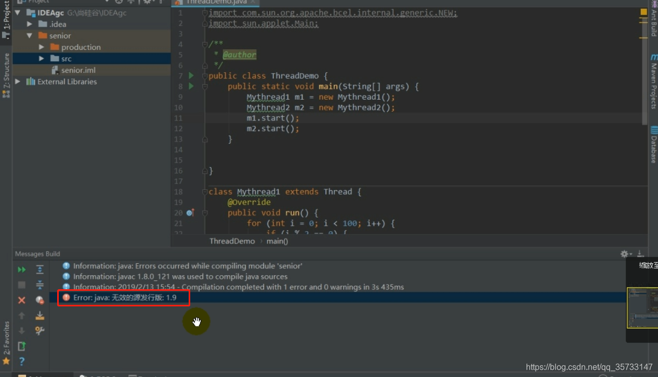Run main method via gutter arrow
This screenshot has width=658, height=377.
tap(191, 86)
